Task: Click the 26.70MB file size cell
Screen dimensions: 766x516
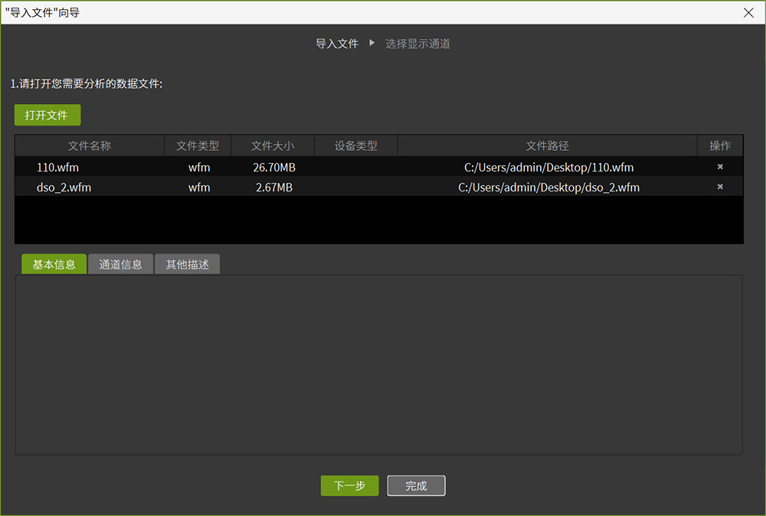Action: point(274,167)
